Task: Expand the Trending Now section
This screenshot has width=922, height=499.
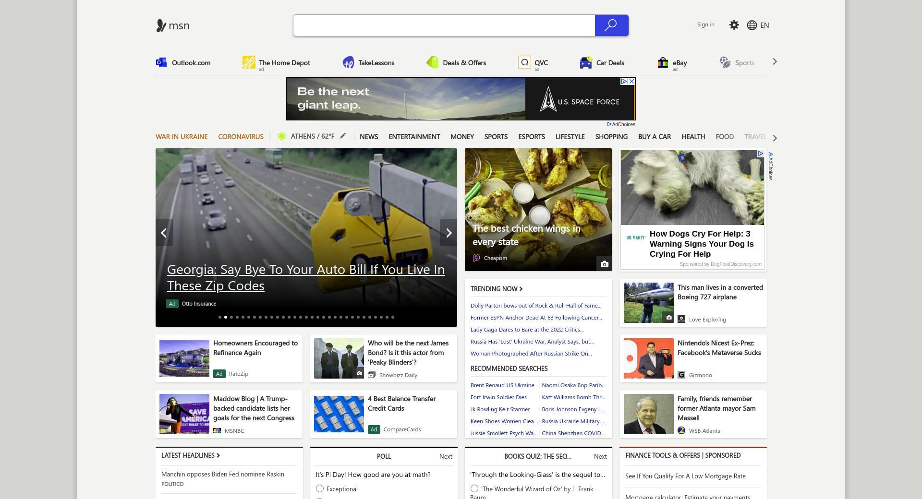Action: (x=497, y=289)
